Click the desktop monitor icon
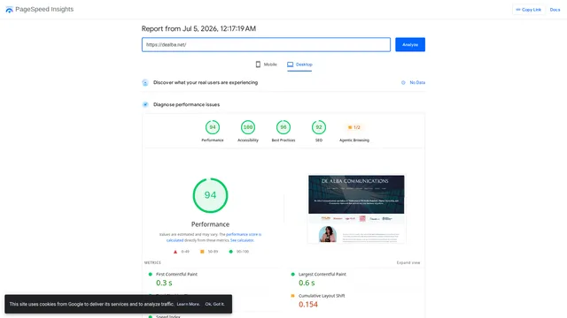The height and width of the screenshot is (318, 567). click(x=290, y=64)
